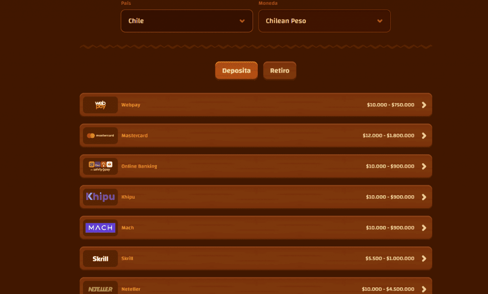The image size is (488, 294).
Task: Click the Mach logo icon
Action: [x=100, y=228]
